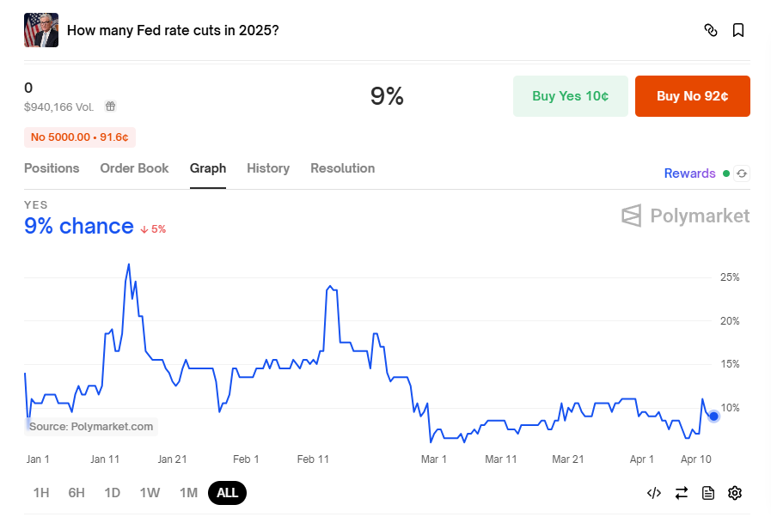771x517 pixels.
Task: Click the Polymarket logo watermark
Action: click(685, 216)
